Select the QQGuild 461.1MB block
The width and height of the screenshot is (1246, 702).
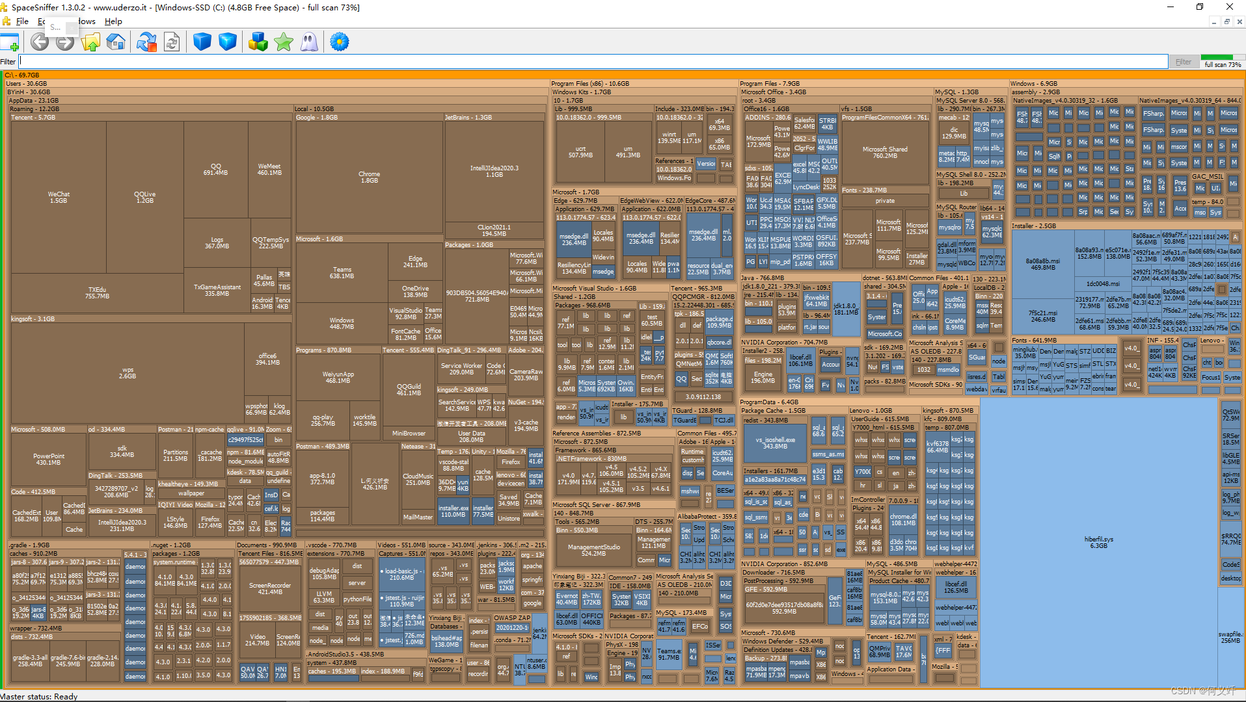tap(409, 390)
